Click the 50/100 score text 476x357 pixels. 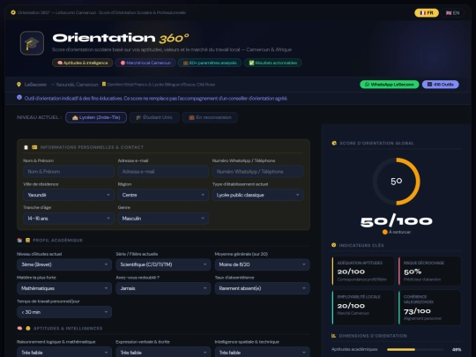[397, 220]
